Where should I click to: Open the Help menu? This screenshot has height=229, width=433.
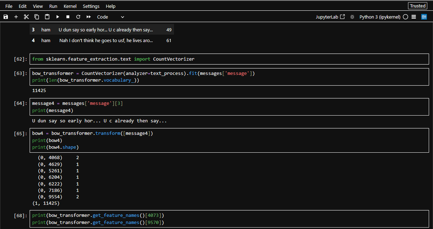click(110, 6)
